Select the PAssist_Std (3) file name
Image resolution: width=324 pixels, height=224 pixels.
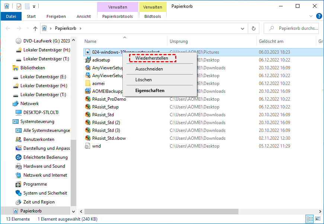click(x=106, y=130)
